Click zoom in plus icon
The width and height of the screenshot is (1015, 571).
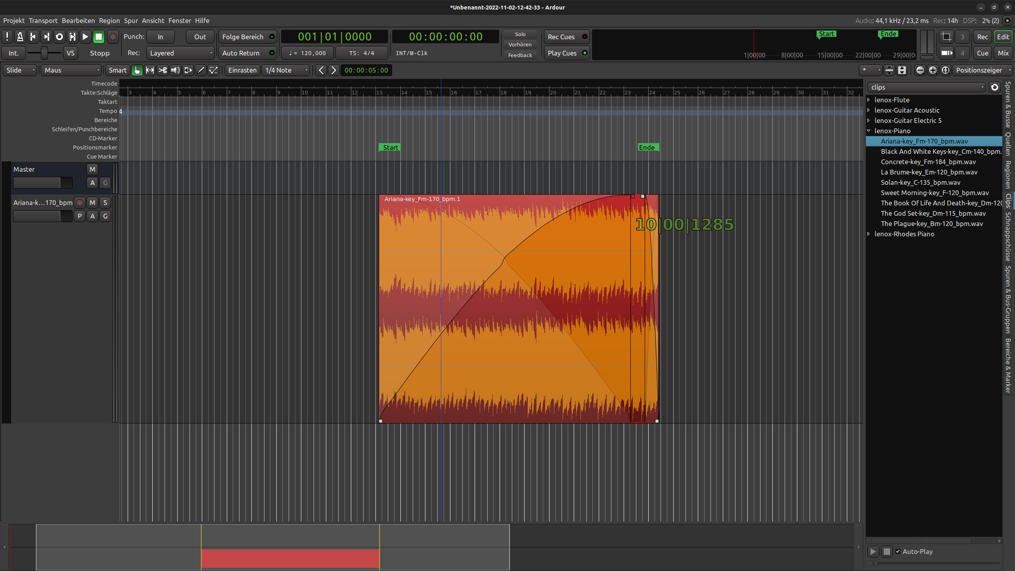(933, 70)
